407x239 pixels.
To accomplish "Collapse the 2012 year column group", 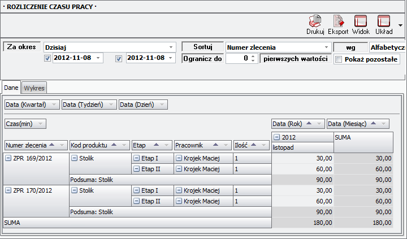I will coord(276,137).
